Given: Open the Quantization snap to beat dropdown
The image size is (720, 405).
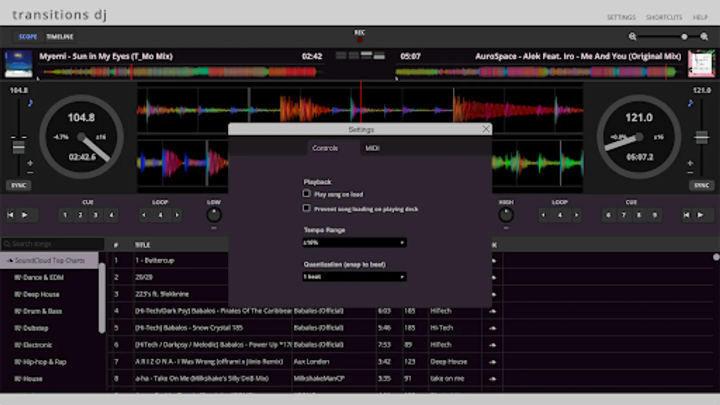Looking at the screenshot, I should tap(354, 277).
